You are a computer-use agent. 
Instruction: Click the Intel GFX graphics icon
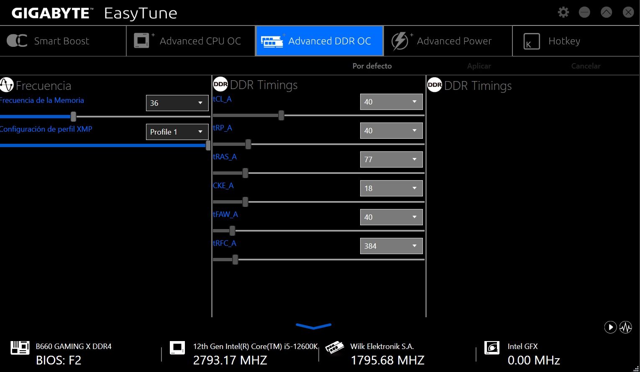(492, 348)
